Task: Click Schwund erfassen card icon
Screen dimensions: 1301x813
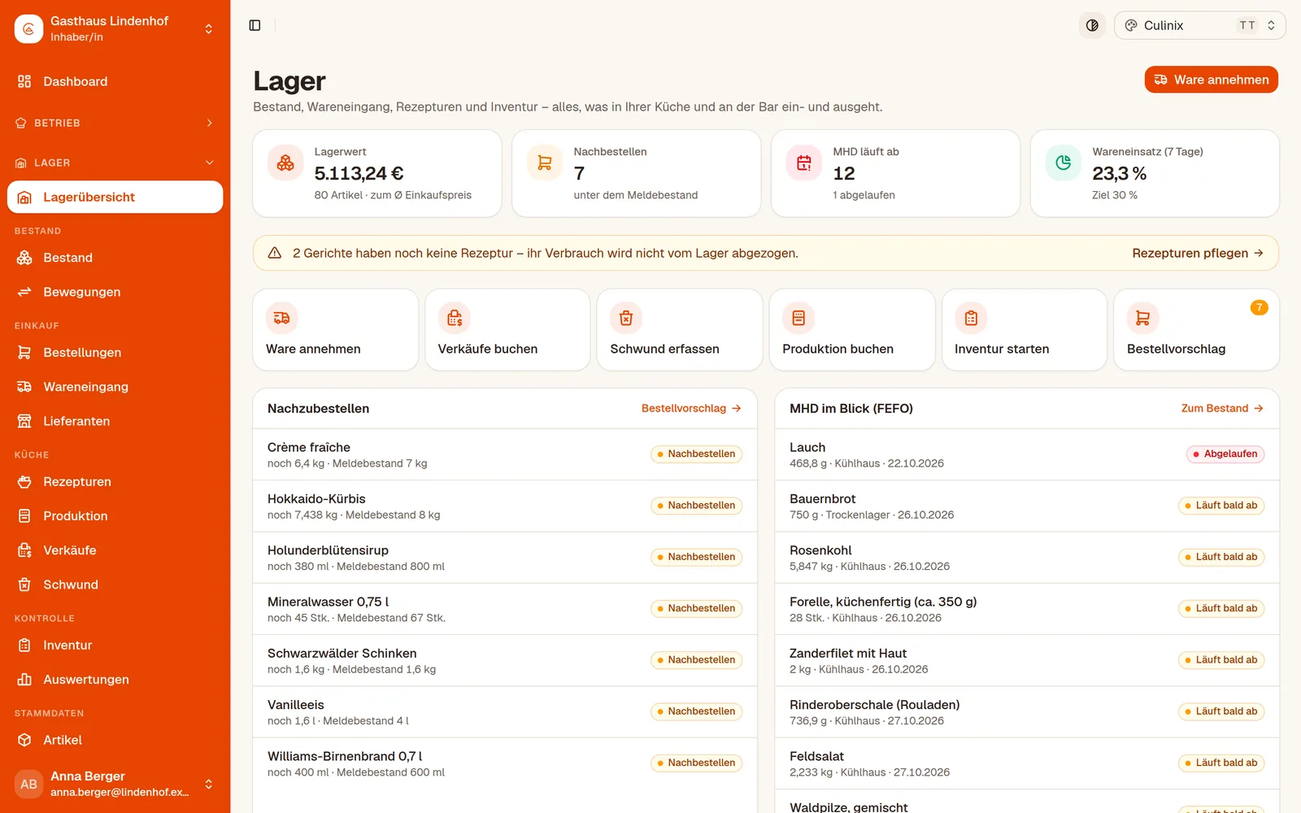Action: tap(626, 318)
